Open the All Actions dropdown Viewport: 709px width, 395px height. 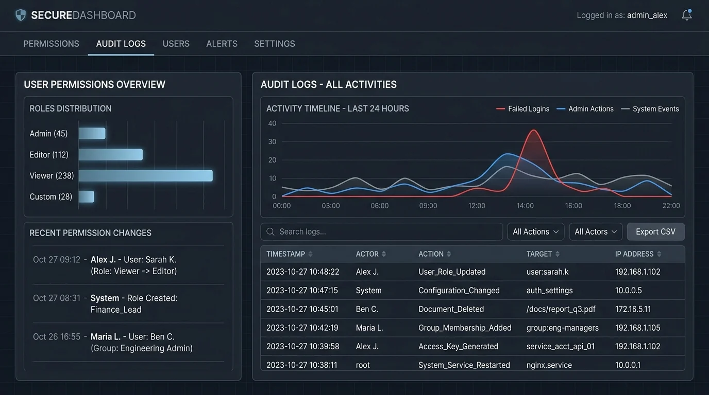(x=536, y=232)
